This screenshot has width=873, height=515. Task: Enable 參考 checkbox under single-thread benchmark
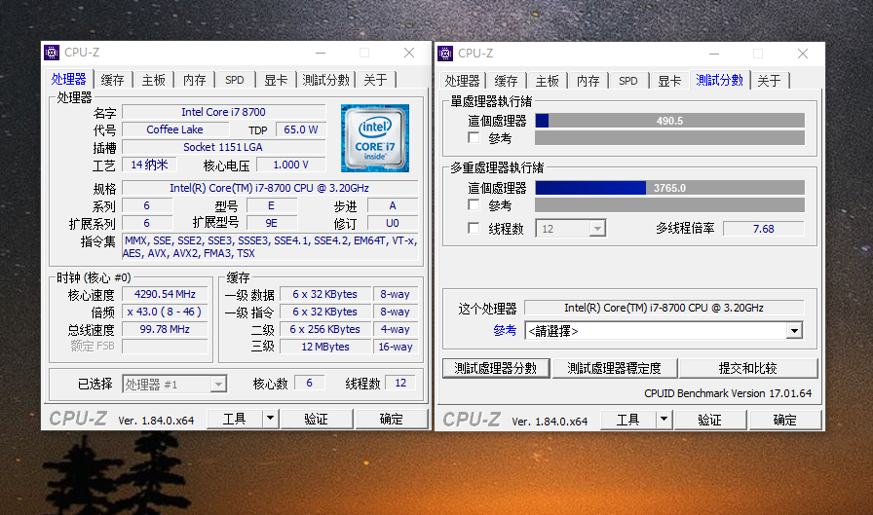[x=474, y=137]
